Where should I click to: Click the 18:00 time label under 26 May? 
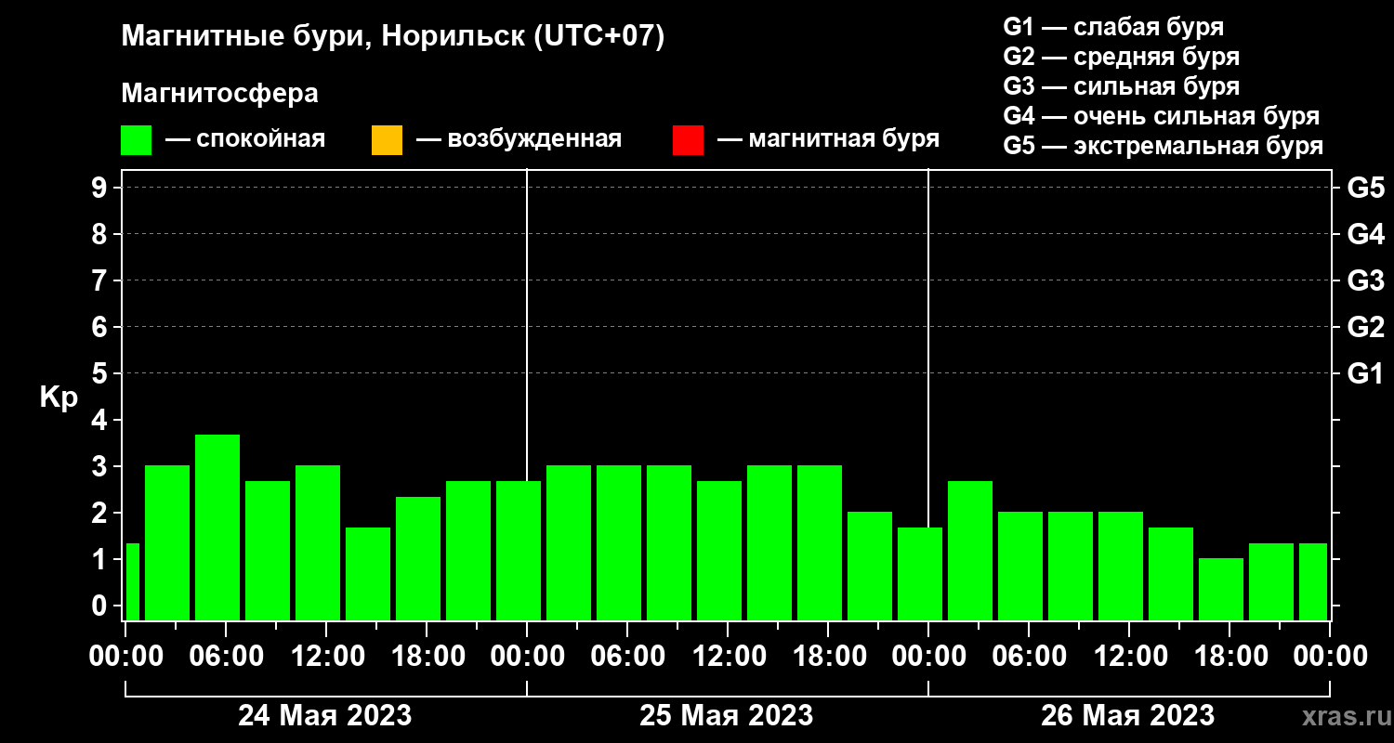(1232, 657)
